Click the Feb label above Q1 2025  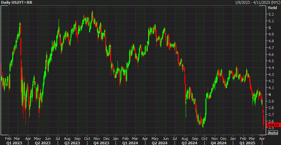pyautogui.click(x=243, y=139)
